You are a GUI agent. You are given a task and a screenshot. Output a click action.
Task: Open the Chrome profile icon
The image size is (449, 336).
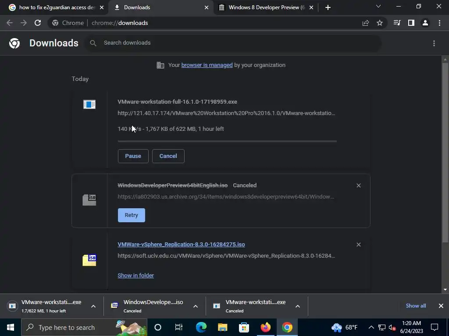pyautogui.click(x=425, y=23)
